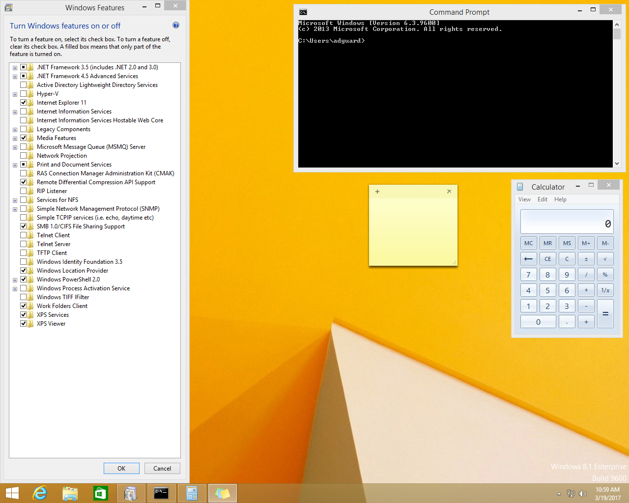Add a new sticky note

(377, 192)
